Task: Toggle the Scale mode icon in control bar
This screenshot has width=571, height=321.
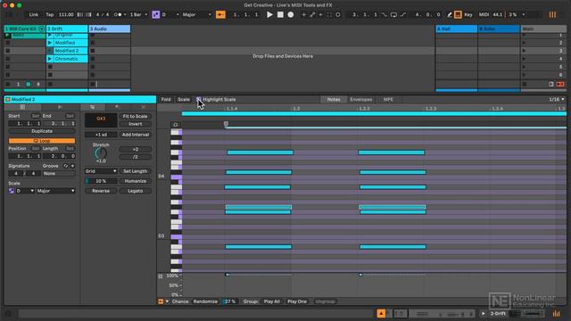Action: tap(156, 14)
